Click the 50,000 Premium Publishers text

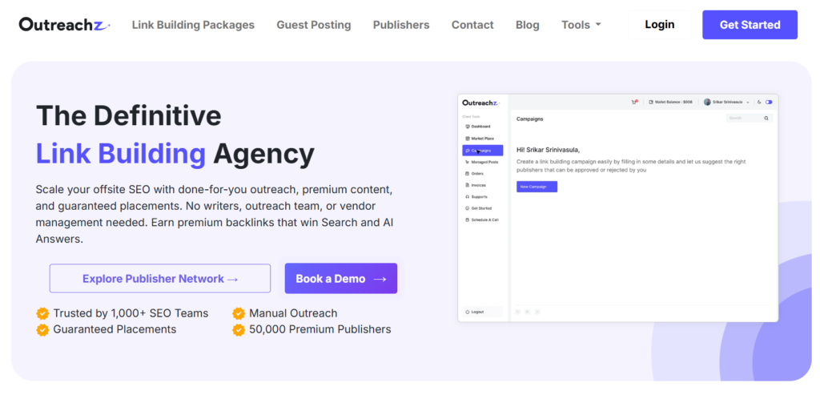(320, 329)
